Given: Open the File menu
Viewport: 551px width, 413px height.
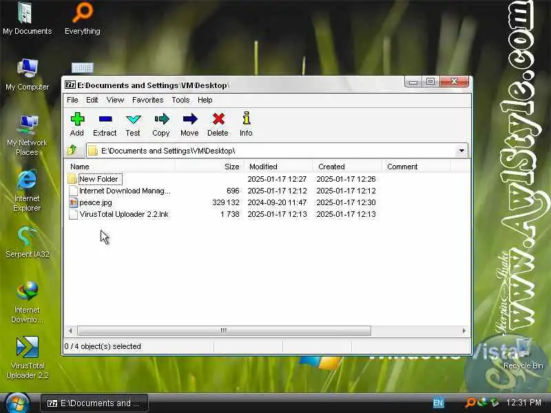Looking at the screenshot, I should pyautogui.click(x=72, y=100).
